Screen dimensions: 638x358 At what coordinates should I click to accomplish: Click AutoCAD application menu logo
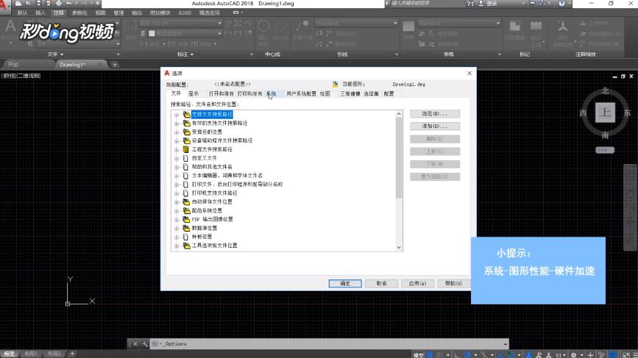click(4, 5)
